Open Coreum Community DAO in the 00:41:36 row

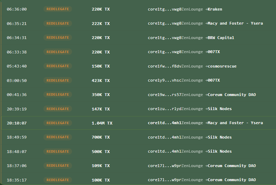point(232,95)
